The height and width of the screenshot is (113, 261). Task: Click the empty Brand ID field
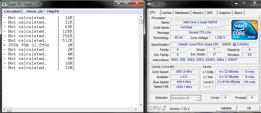tap(225, 27)
